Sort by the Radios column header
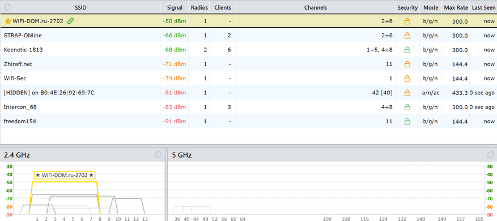The height and width of the screenshot is (221, 497). (199, 7)
